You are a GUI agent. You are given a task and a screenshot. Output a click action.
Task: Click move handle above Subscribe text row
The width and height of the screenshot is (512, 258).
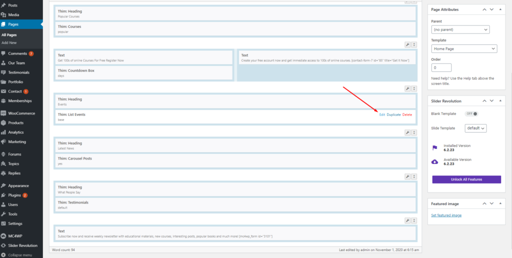tap(414, 220)
